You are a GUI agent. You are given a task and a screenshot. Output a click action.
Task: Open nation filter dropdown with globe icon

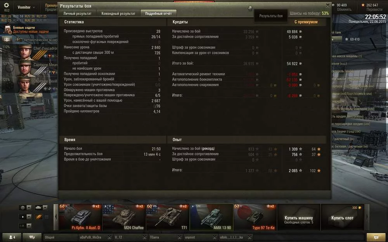[x=25, y=208]
